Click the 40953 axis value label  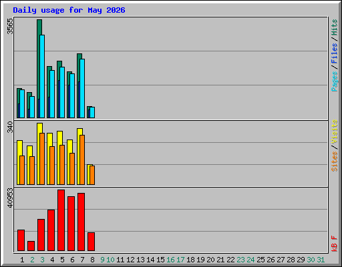[x=10, y=198]
